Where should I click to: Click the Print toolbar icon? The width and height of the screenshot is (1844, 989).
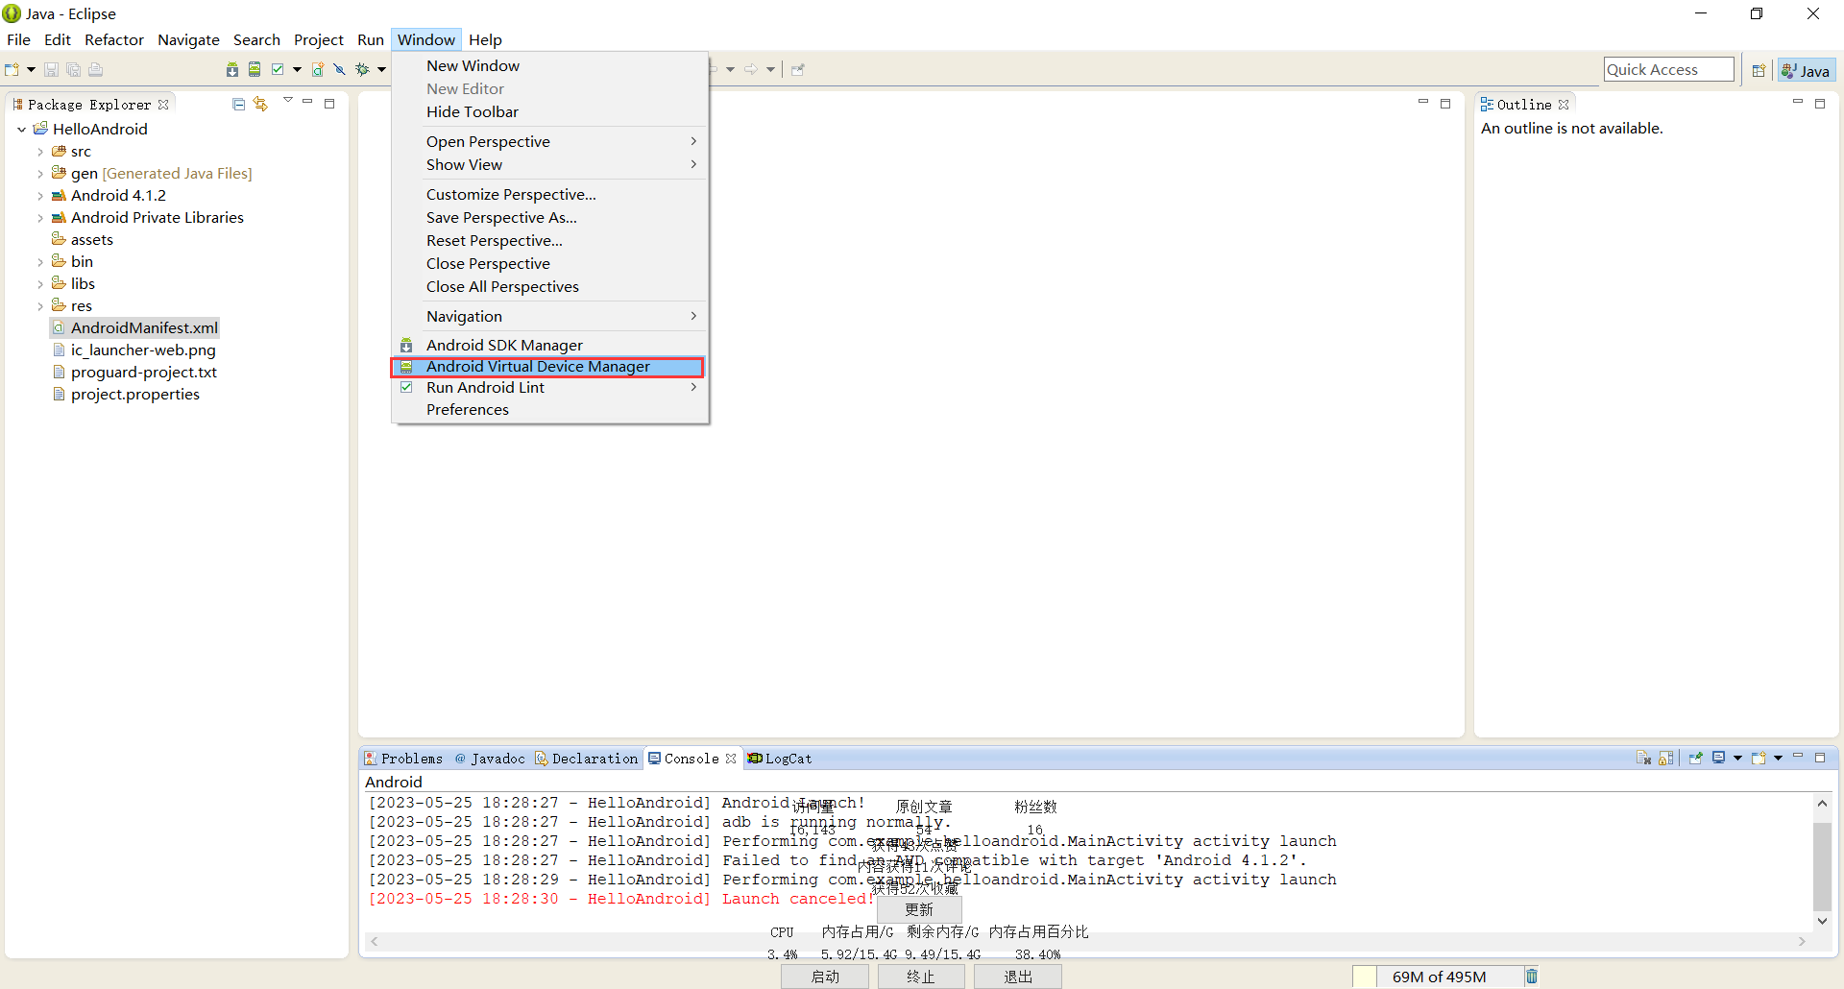(x=96, y=69)
